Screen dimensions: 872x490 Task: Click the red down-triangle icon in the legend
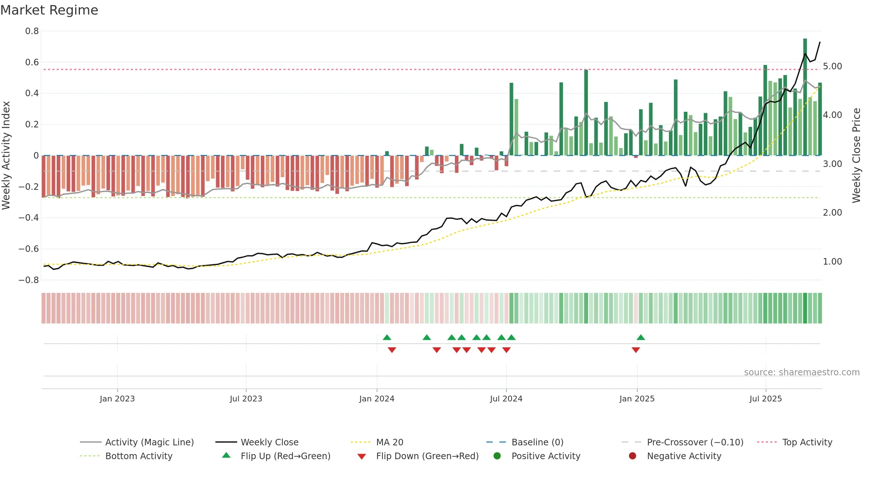(x=362, y=456)
